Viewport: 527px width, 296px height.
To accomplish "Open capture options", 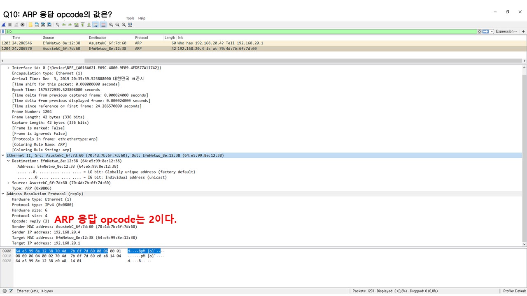I will point(22,25).
